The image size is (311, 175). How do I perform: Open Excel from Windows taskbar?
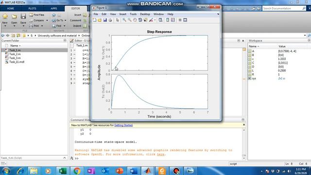[x=62, y=171]
